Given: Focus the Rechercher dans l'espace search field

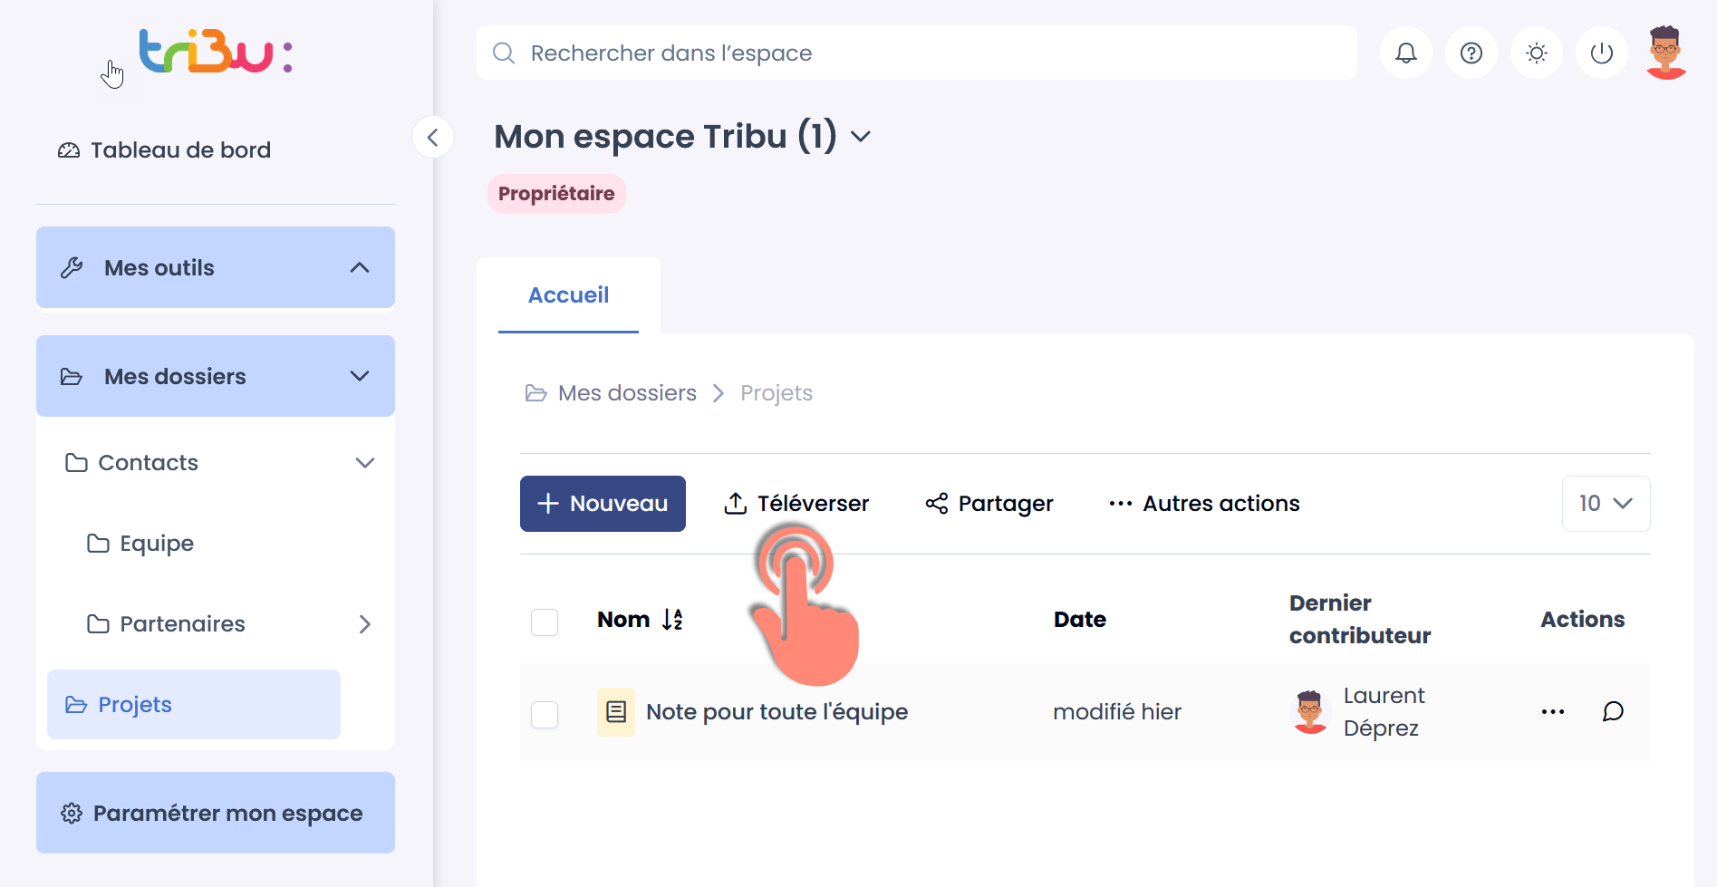Looking at the screenshot, I should (916, 53).
